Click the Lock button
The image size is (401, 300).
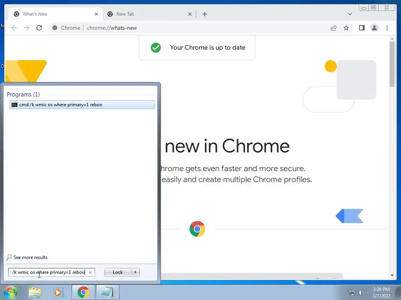tap(117, 272)
